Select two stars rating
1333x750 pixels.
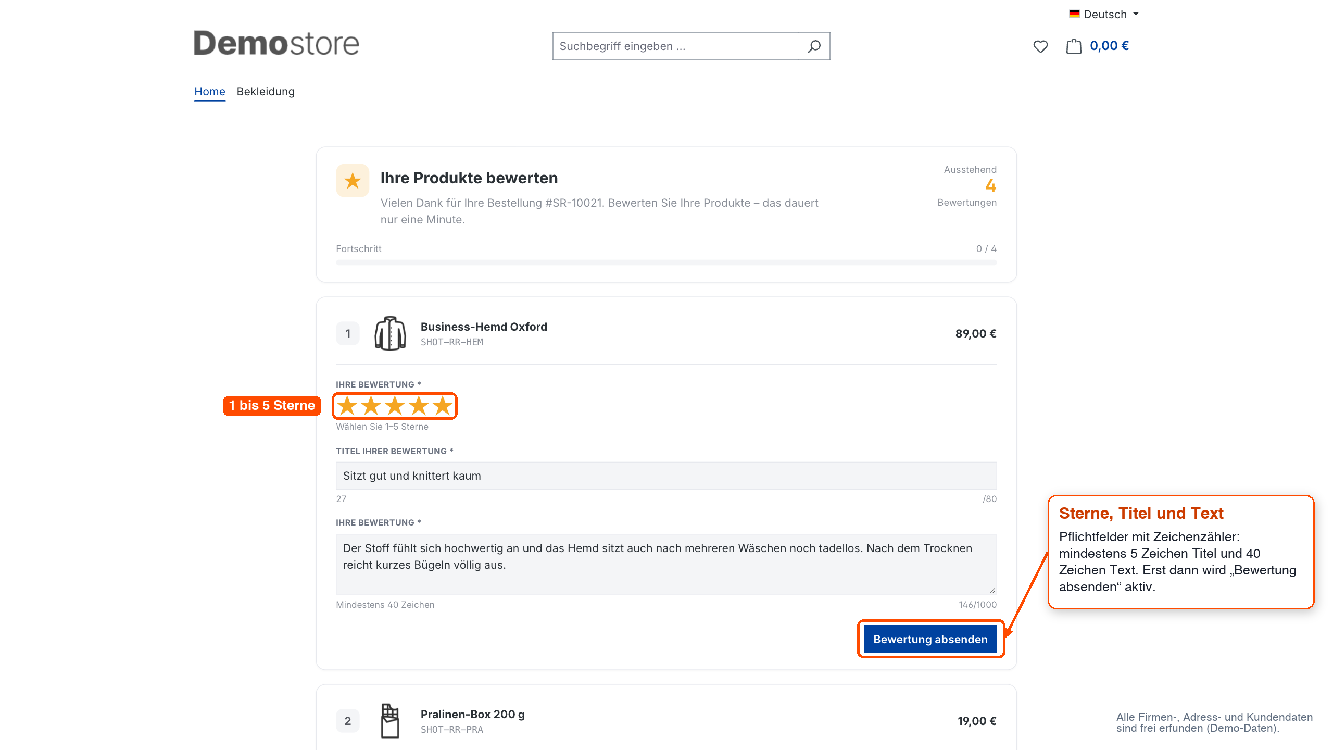click(371, 406)
